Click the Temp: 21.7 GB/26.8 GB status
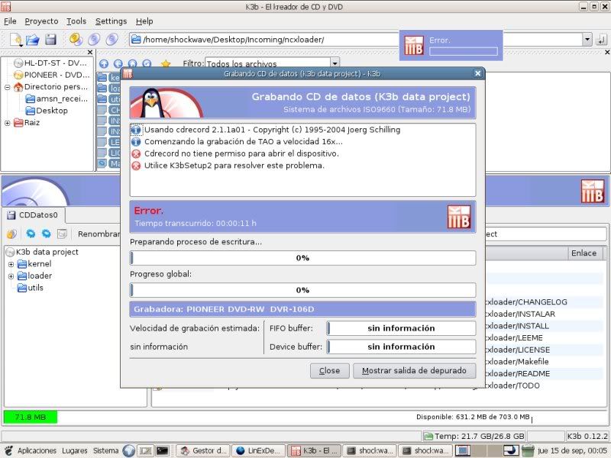 coord(474,436)
